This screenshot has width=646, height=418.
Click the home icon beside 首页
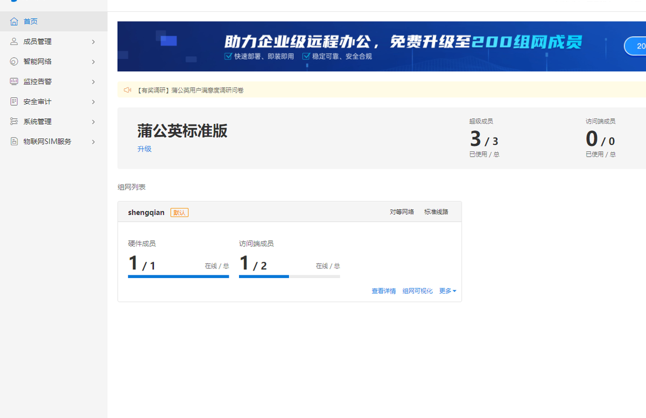point(14,22)
